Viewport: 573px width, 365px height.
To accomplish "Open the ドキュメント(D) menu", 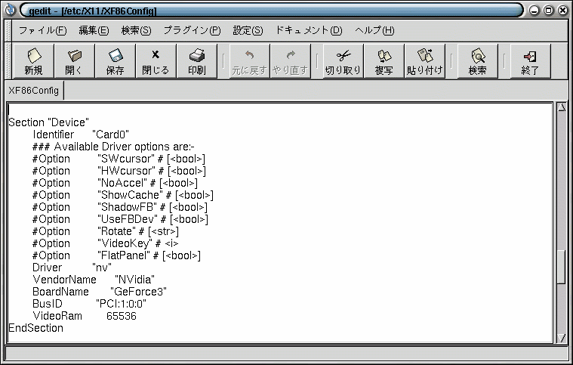I will (309, 30).
